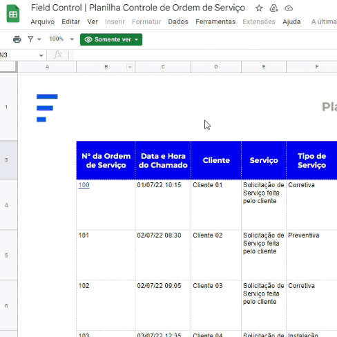Open the Dados menu
The image size is (337, 337).
pyautogui.click(x=178, y=21)
